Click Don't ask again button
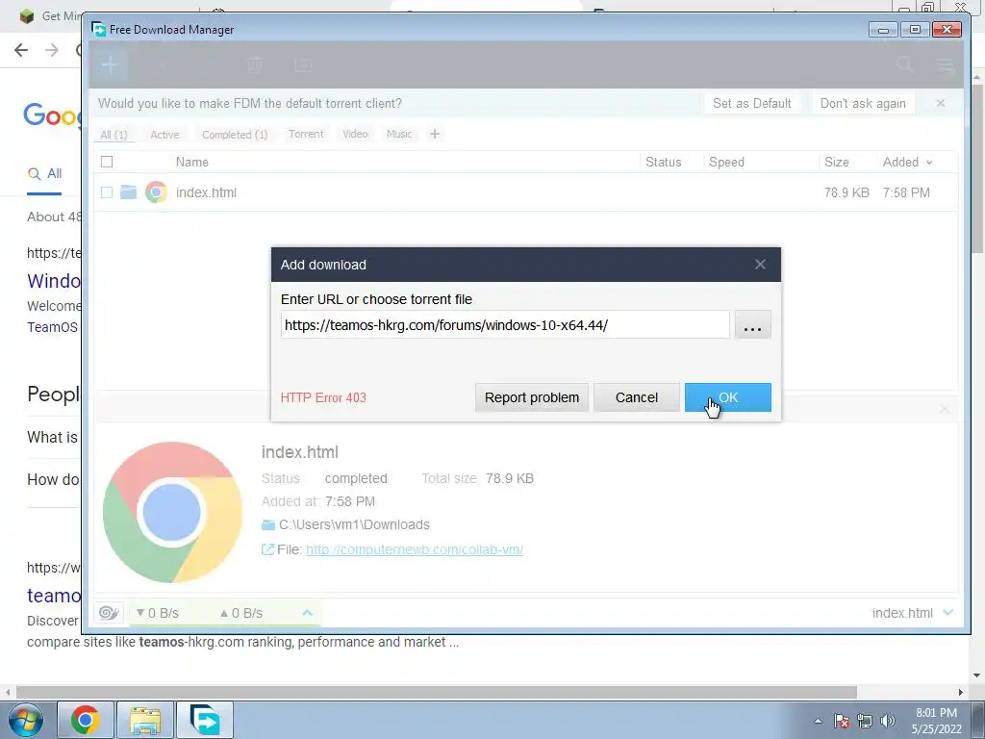The height and width of the screenshot is (739, 985). pyautogui.click(x=863, y=103)
